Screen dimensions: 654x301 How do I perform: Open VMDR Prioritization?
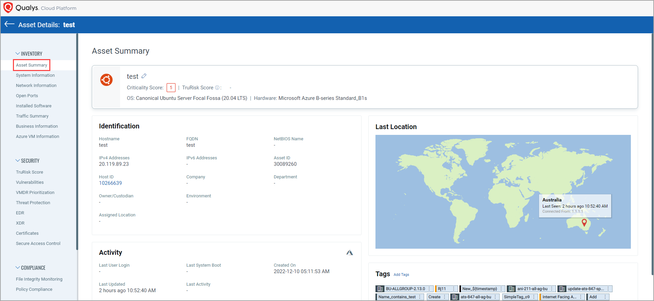[x=35, y=193]
